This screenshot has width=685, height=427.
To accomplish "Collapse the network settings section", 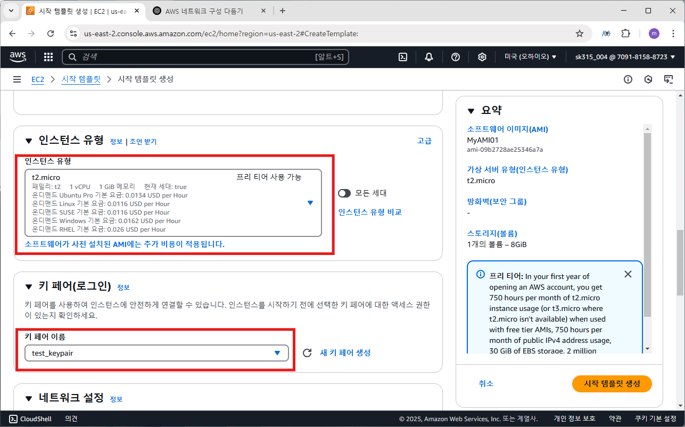I will (x=29, y=398).
